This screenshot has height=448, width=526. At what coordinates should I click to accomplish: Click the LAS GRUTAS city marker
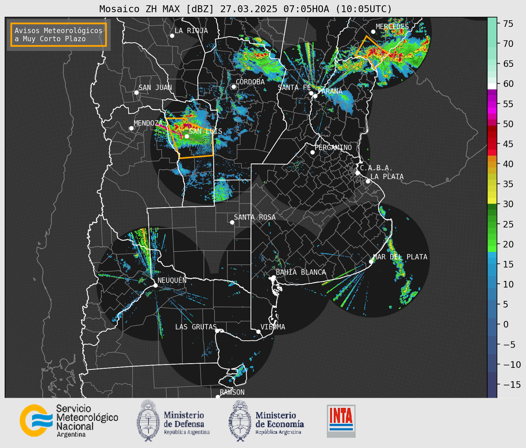pos(217,331)
